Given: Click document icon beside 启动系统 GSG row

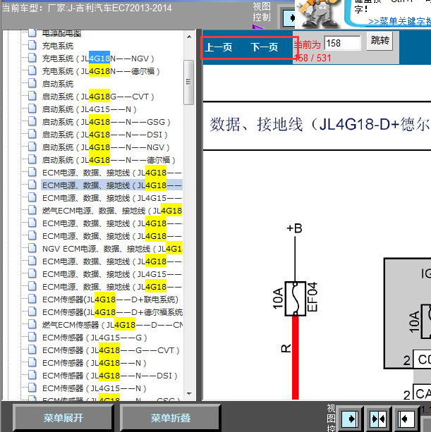Looking at the screenshot, I should click(x=32, y=121).
